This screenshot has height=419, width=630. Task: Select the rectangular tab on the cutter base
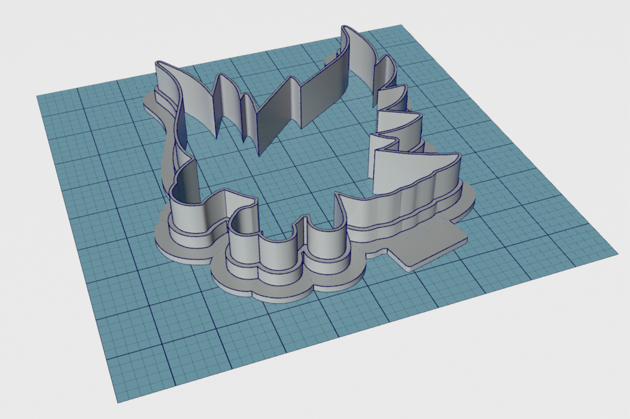(x=431, y=246)
